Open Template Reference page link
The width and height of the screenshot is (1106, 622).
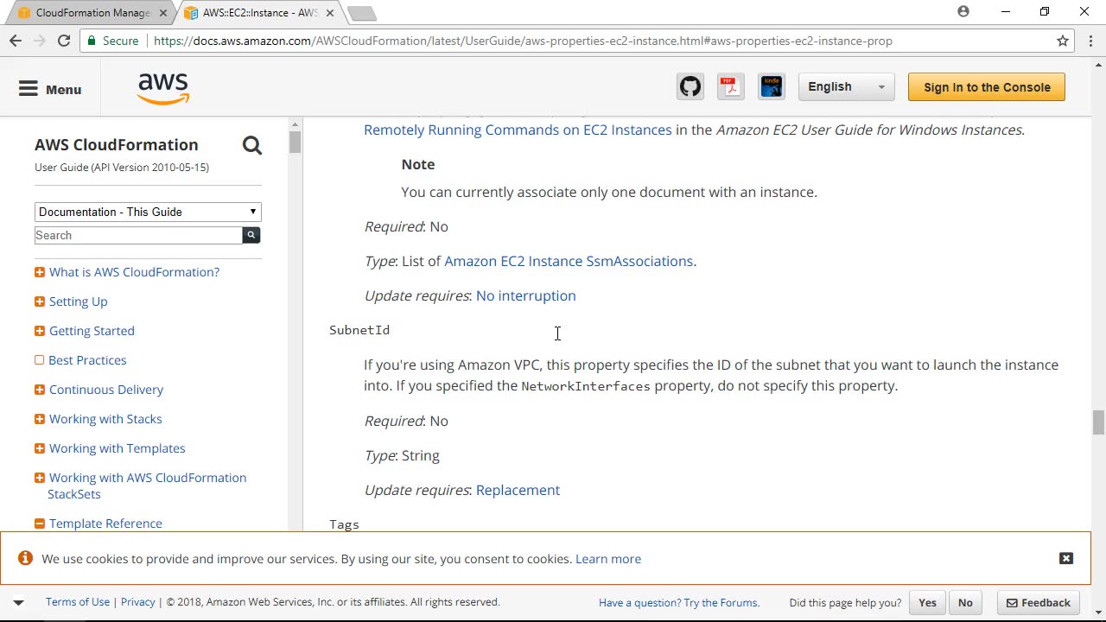(x=105, y=524)
